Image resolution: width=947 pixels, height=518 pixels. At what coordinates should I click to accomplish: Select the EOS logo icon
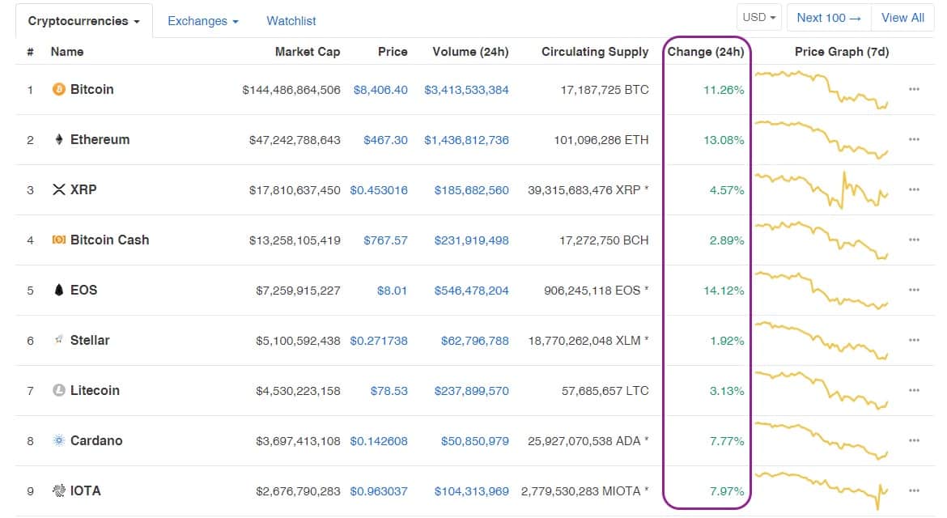(57, 290)
